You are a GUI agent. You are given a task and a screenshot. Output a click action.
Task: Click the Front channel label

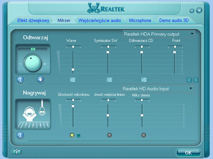coord(176,41)
